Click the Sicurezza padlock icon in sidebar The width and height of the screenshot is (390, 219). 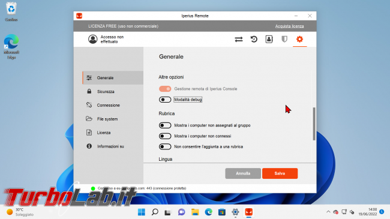coord(89,91)
